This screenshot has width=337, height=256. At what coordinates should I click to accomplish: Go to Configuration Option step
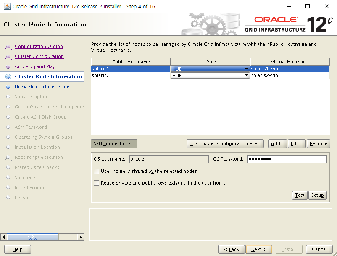pyautogui.click(x=39, y=46)
